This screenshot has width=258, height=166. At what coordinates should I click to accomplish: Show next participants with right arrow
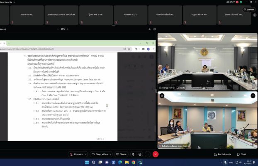(255, 15)
